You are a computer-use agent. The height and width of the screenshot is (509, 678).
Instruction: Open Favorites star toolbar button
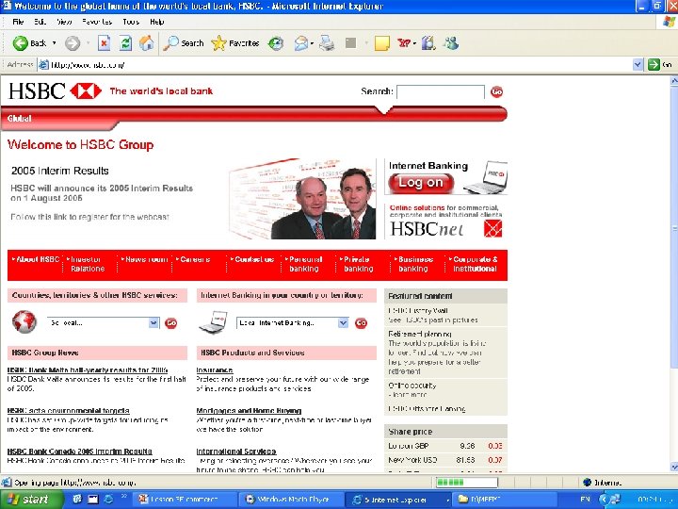click(x=235, y=43)
